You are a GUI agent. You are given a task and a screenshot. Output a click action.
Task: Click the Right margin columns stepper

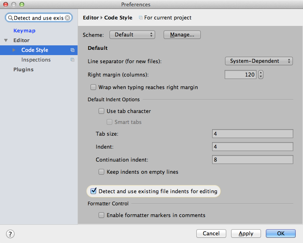[x=261, y=75]
